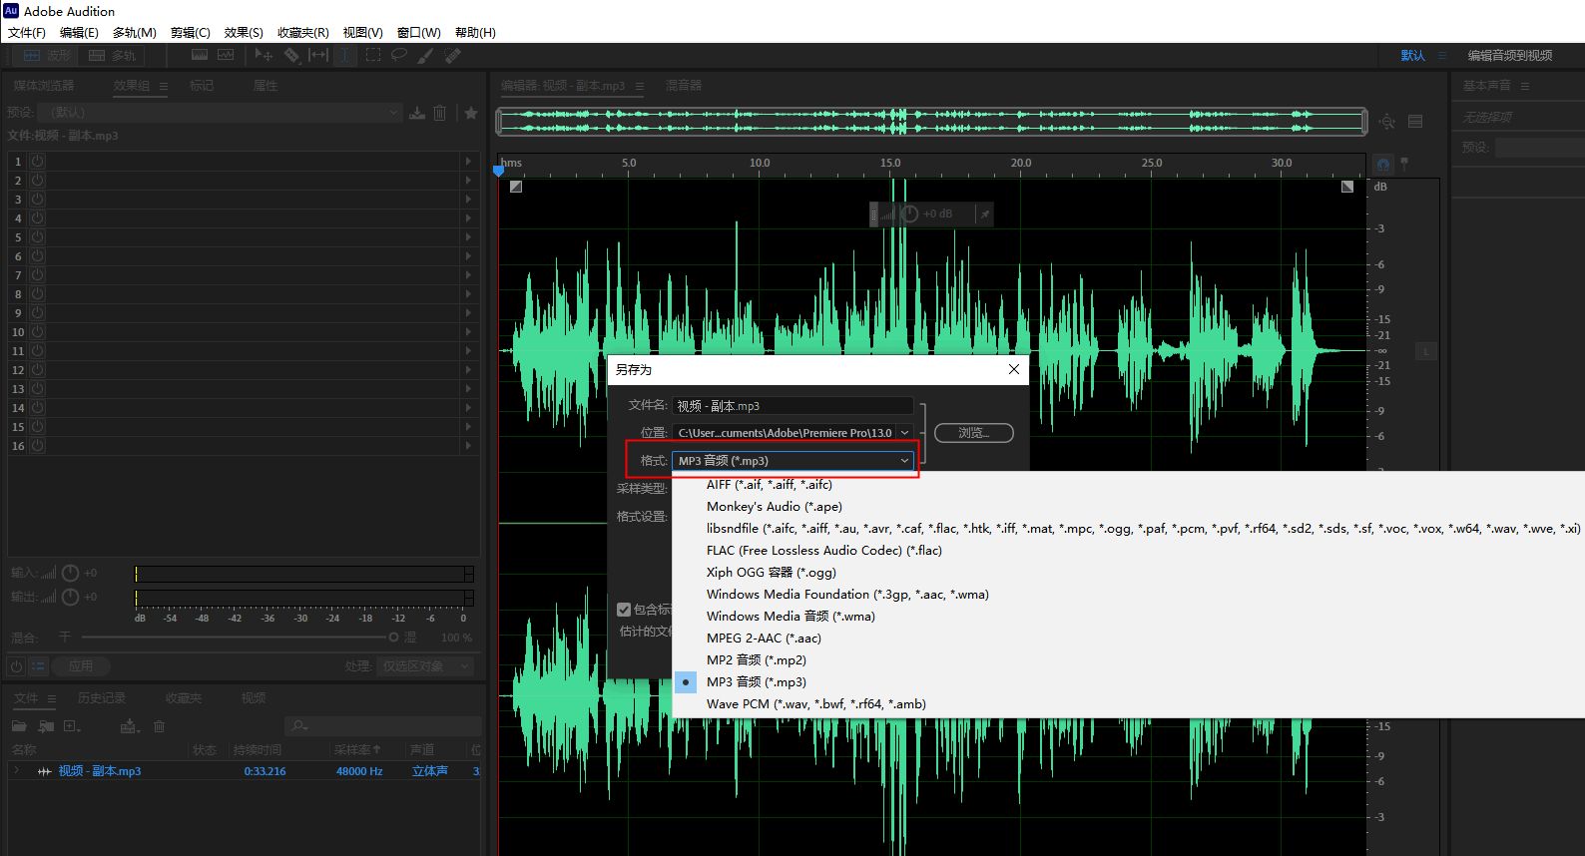Select the 编辑音频到视频 workspace

tap(1509, 56)
